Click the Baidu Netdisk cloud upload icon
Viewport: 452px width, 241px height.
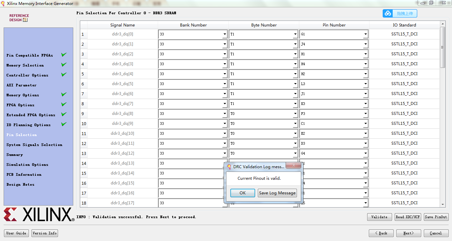tap(388, 13)
